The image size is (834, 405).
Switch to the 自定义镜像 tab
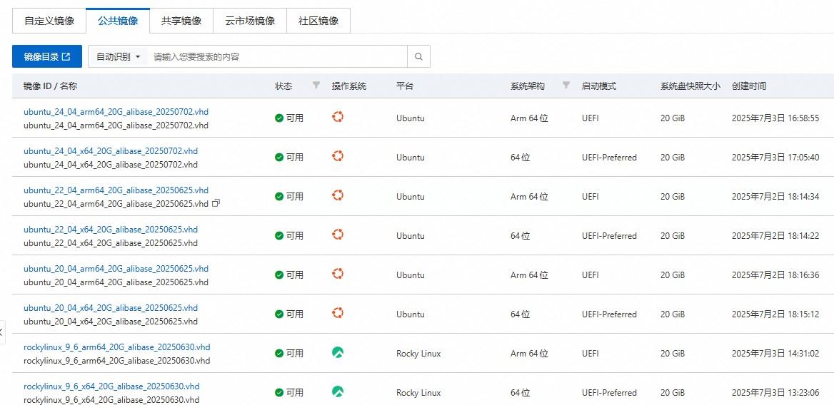(x=49, y=21)
